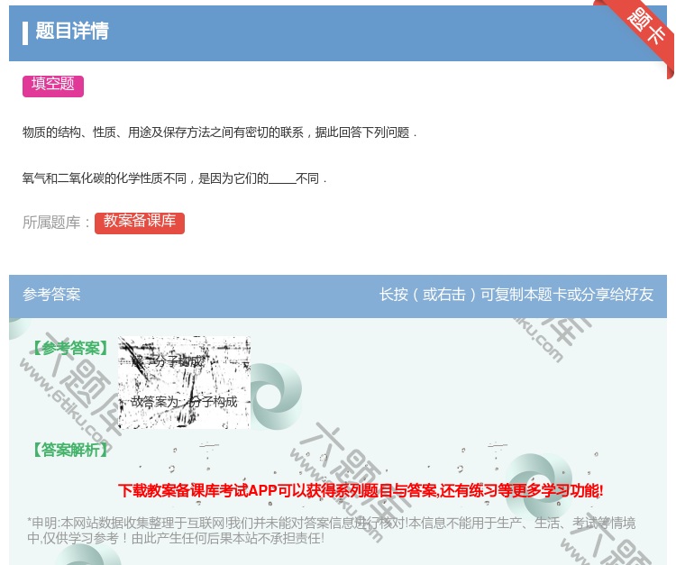This screenshot has width=676, height=565.
Task: Click the 所属题库 label
Action: tap(56, 223)
